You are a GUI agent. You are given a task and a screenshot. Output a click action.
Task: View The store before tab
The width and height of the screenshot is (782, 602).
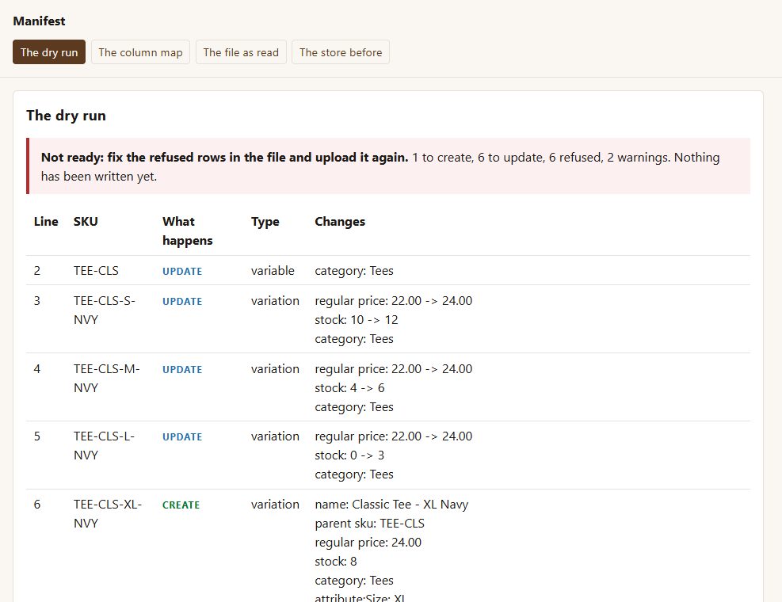click(341, 51)
